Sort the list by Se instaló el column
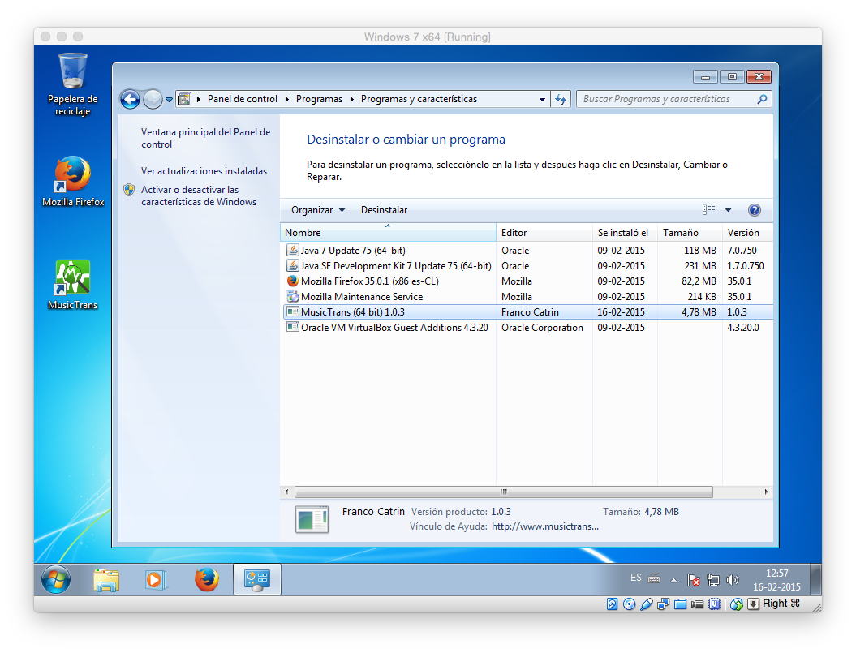 [625, 233]
